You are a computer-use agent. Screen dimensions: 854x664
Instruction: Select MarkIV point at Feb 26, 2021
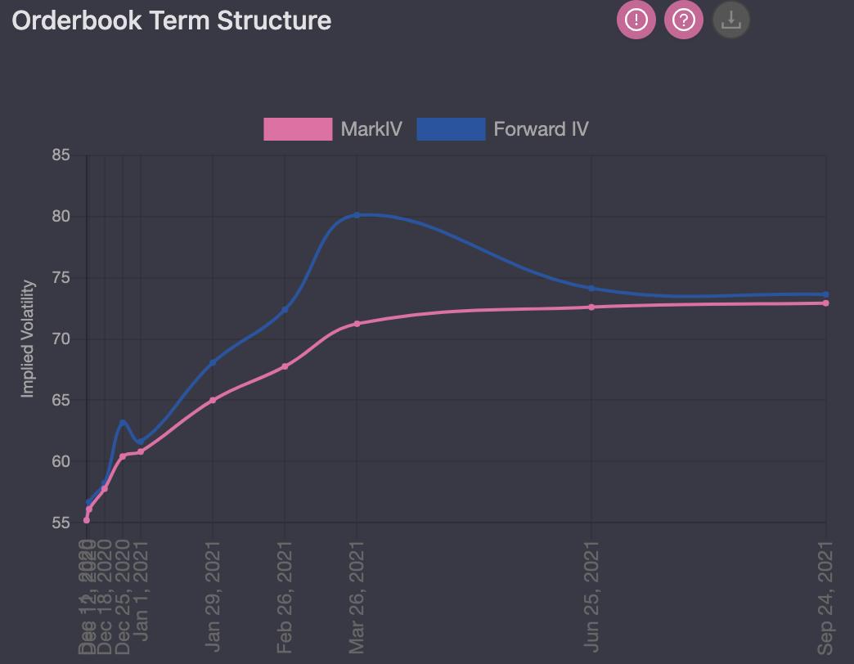(285, 366)
